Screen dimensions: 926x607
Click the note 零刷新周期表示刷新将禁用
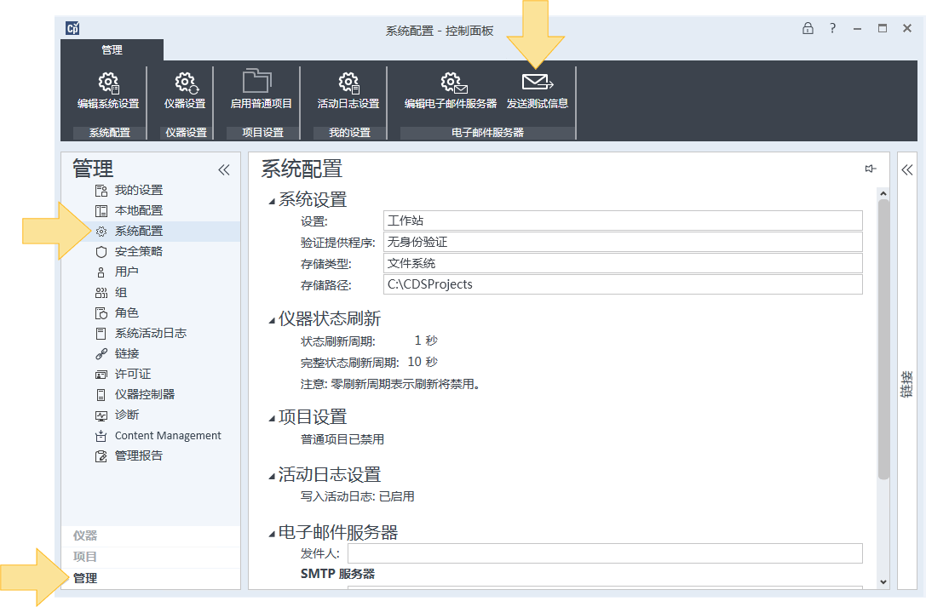(x=390, y=385)
